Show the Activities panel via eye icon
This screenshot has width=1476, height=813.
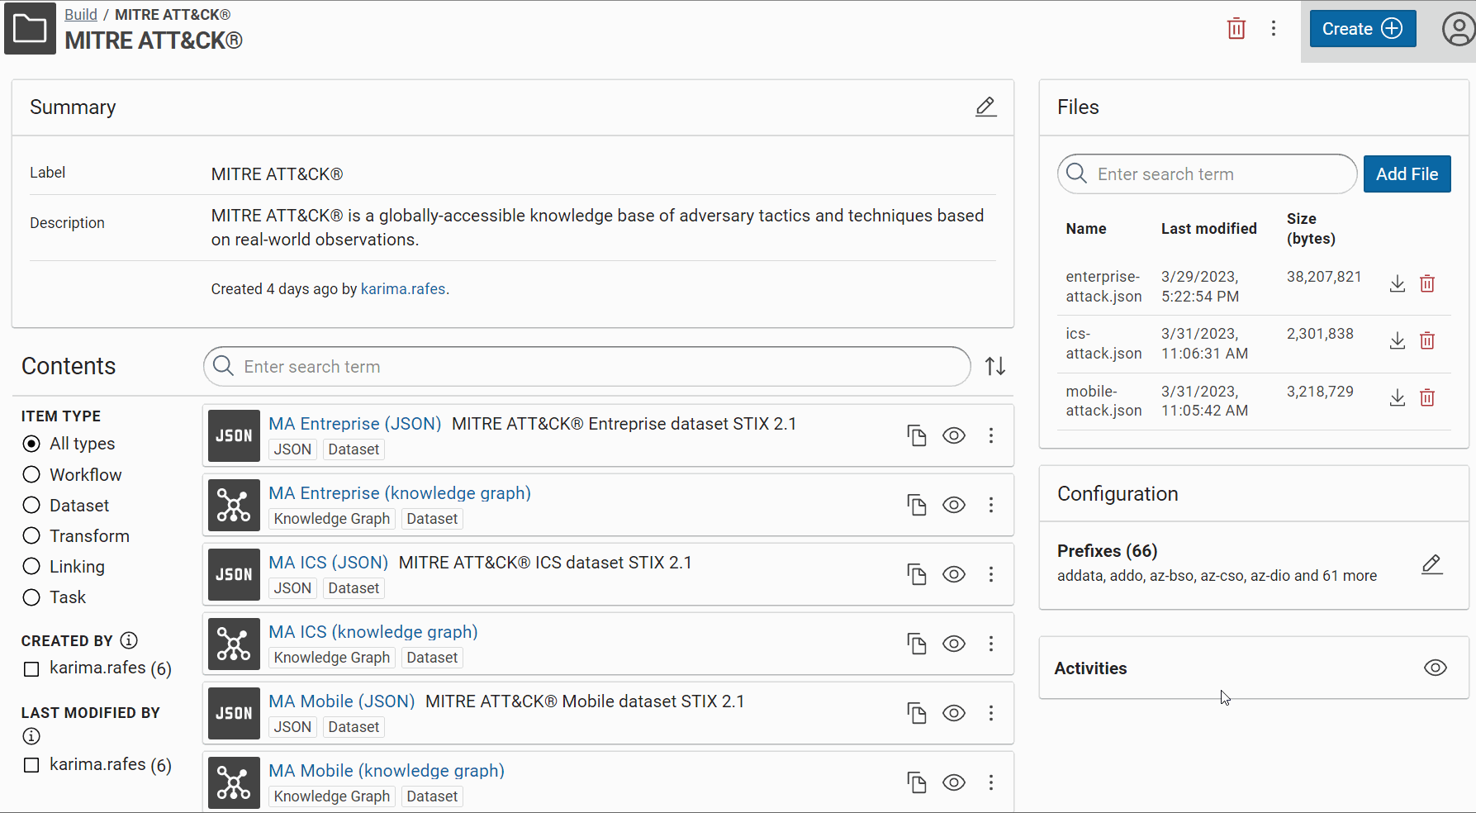(x=1435, y=668)
